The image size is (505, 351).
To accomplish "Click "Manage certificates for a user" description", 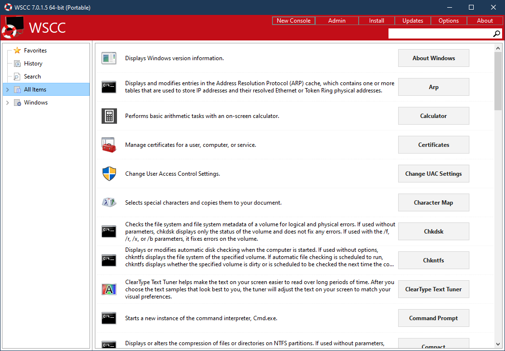I will [x=190, y=145].
